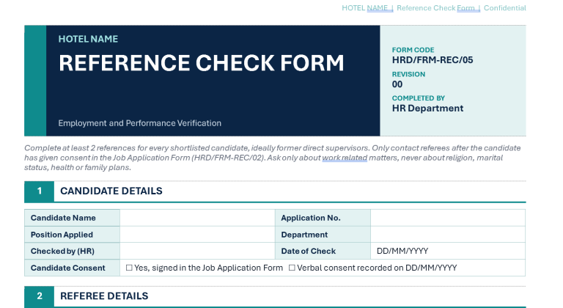Click the empty Position Applied field

click(x=197, y=235)
